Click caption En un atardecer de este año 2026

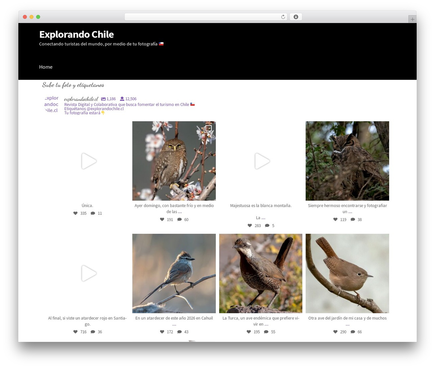coord(174,321)
